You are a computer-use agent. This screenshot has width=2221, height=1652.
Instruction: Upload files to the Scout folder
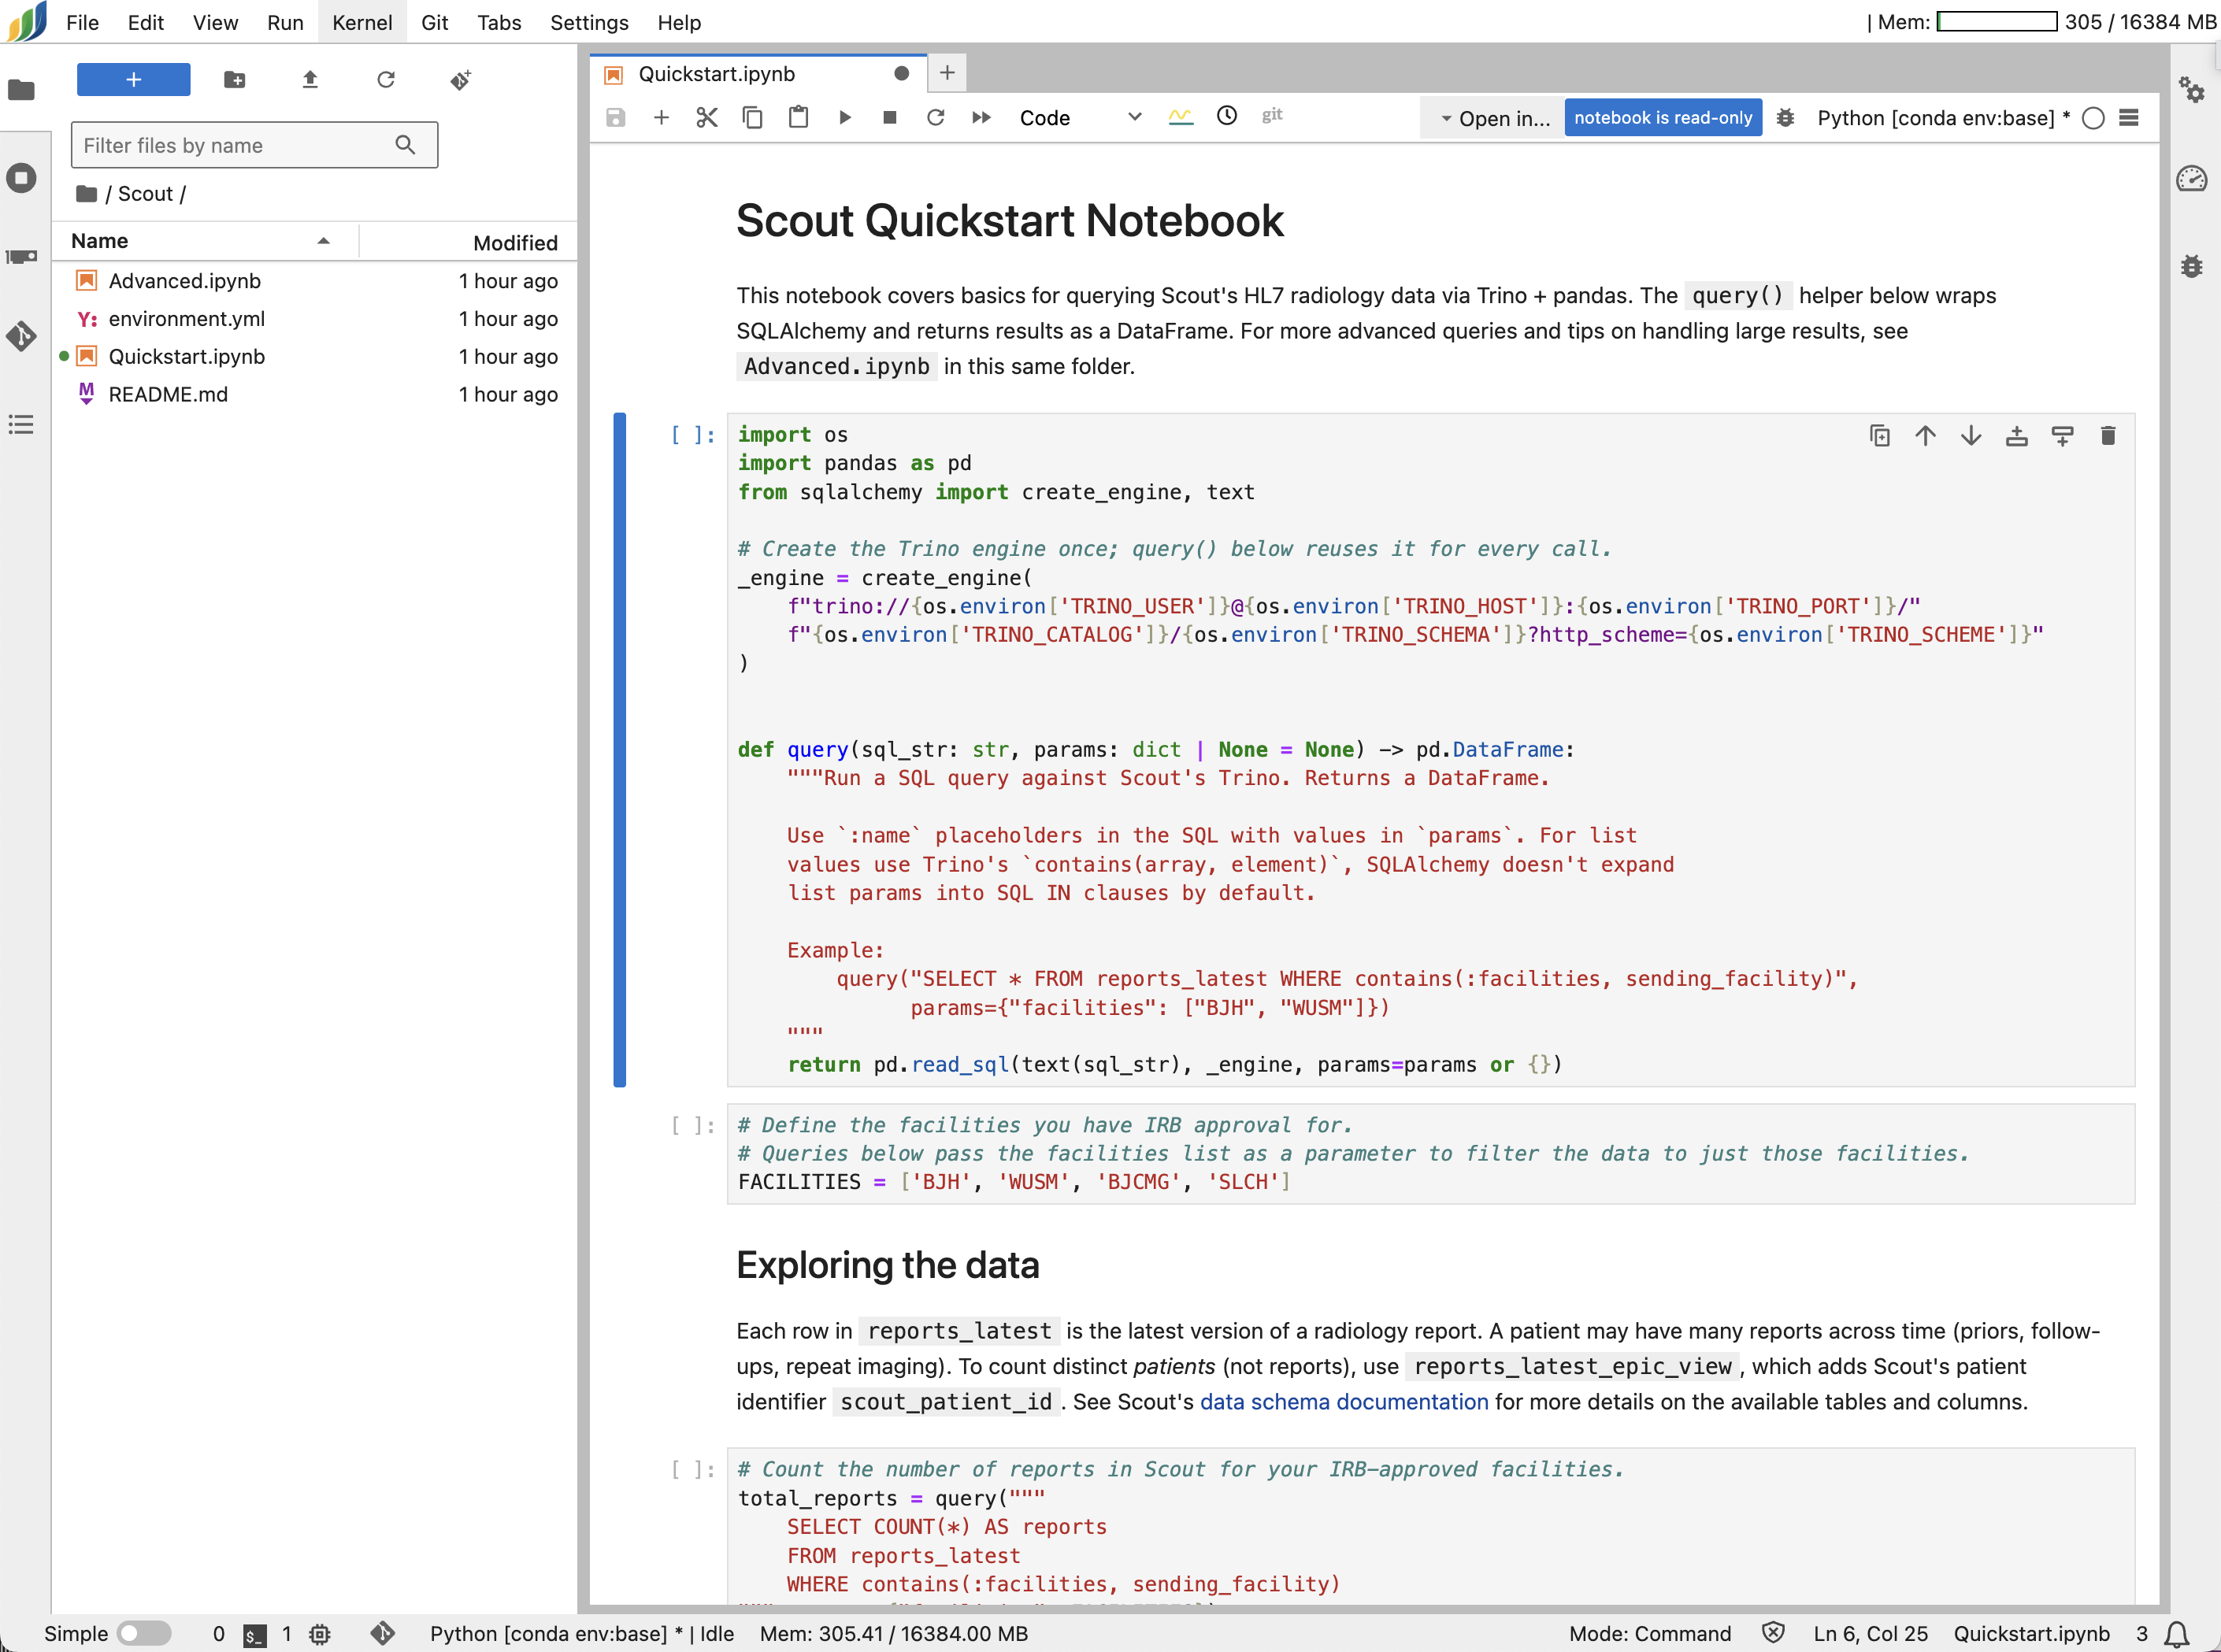pyautogui.click(x=310, y=80)
